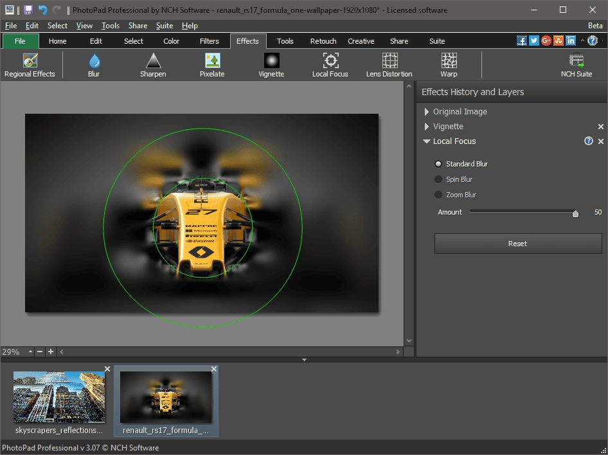The width and height of the screenshot is (608, 455).
Task: Zoom out with the minus button
Action: [40, 352]
